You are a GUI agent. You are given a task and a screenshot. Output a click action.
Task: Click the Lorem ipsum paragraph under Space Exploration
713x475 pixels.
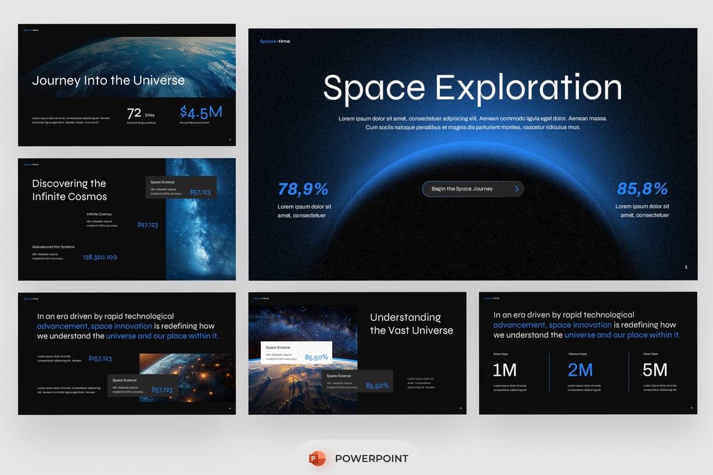(x=472, y=123)
